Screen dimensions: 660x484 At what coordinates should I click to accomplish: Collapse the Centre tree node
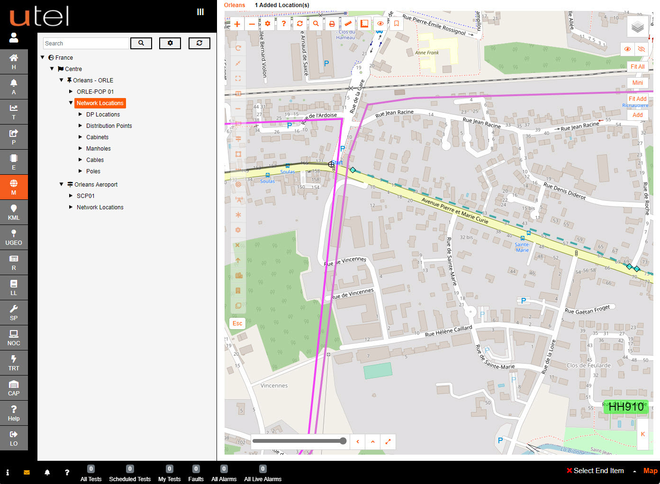(52, 69)
